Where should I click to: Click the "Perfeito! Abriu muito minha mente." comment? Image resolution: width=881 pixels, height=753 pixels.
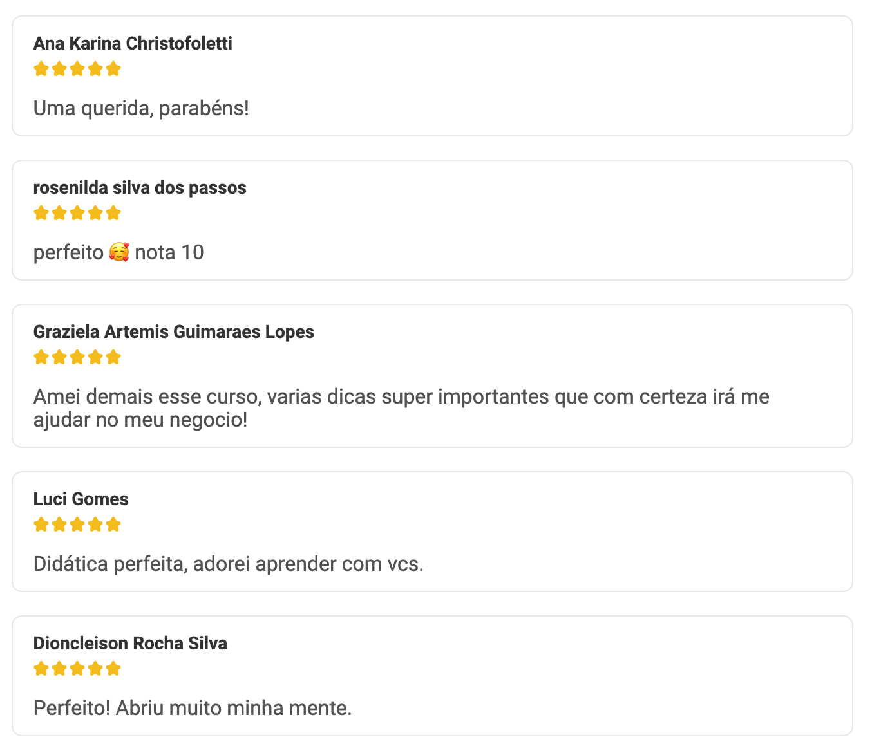193,708
